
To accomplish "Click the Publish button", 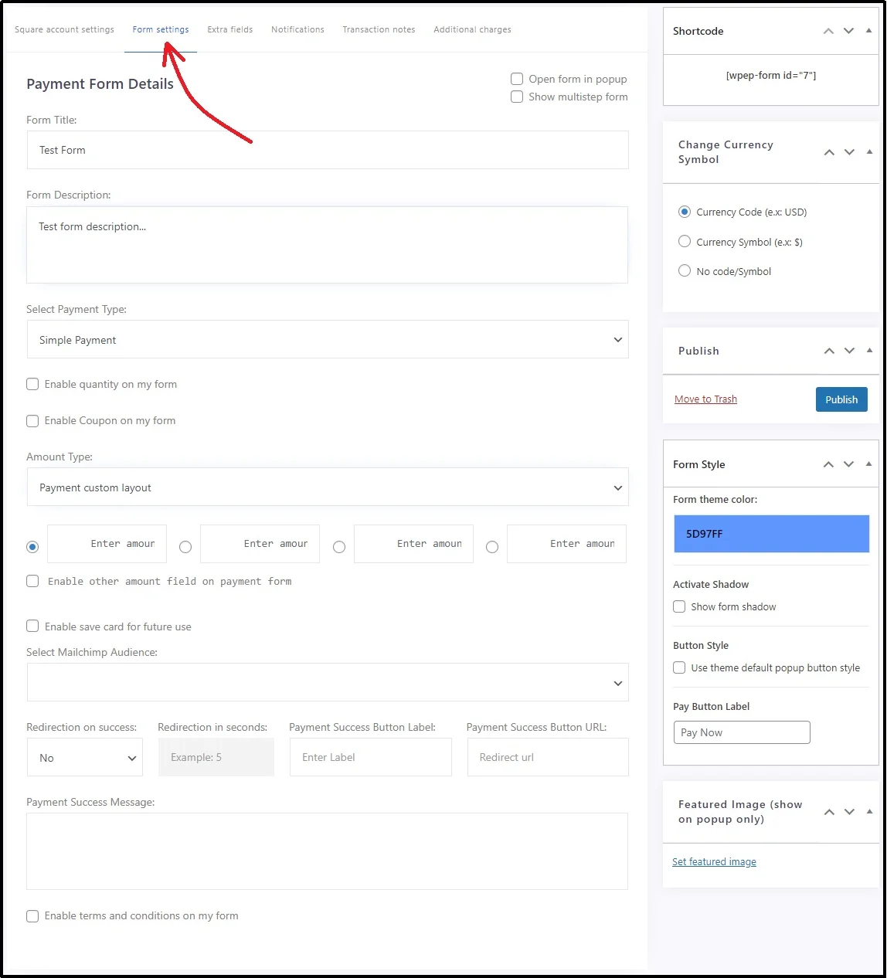I will pos(841,399).
